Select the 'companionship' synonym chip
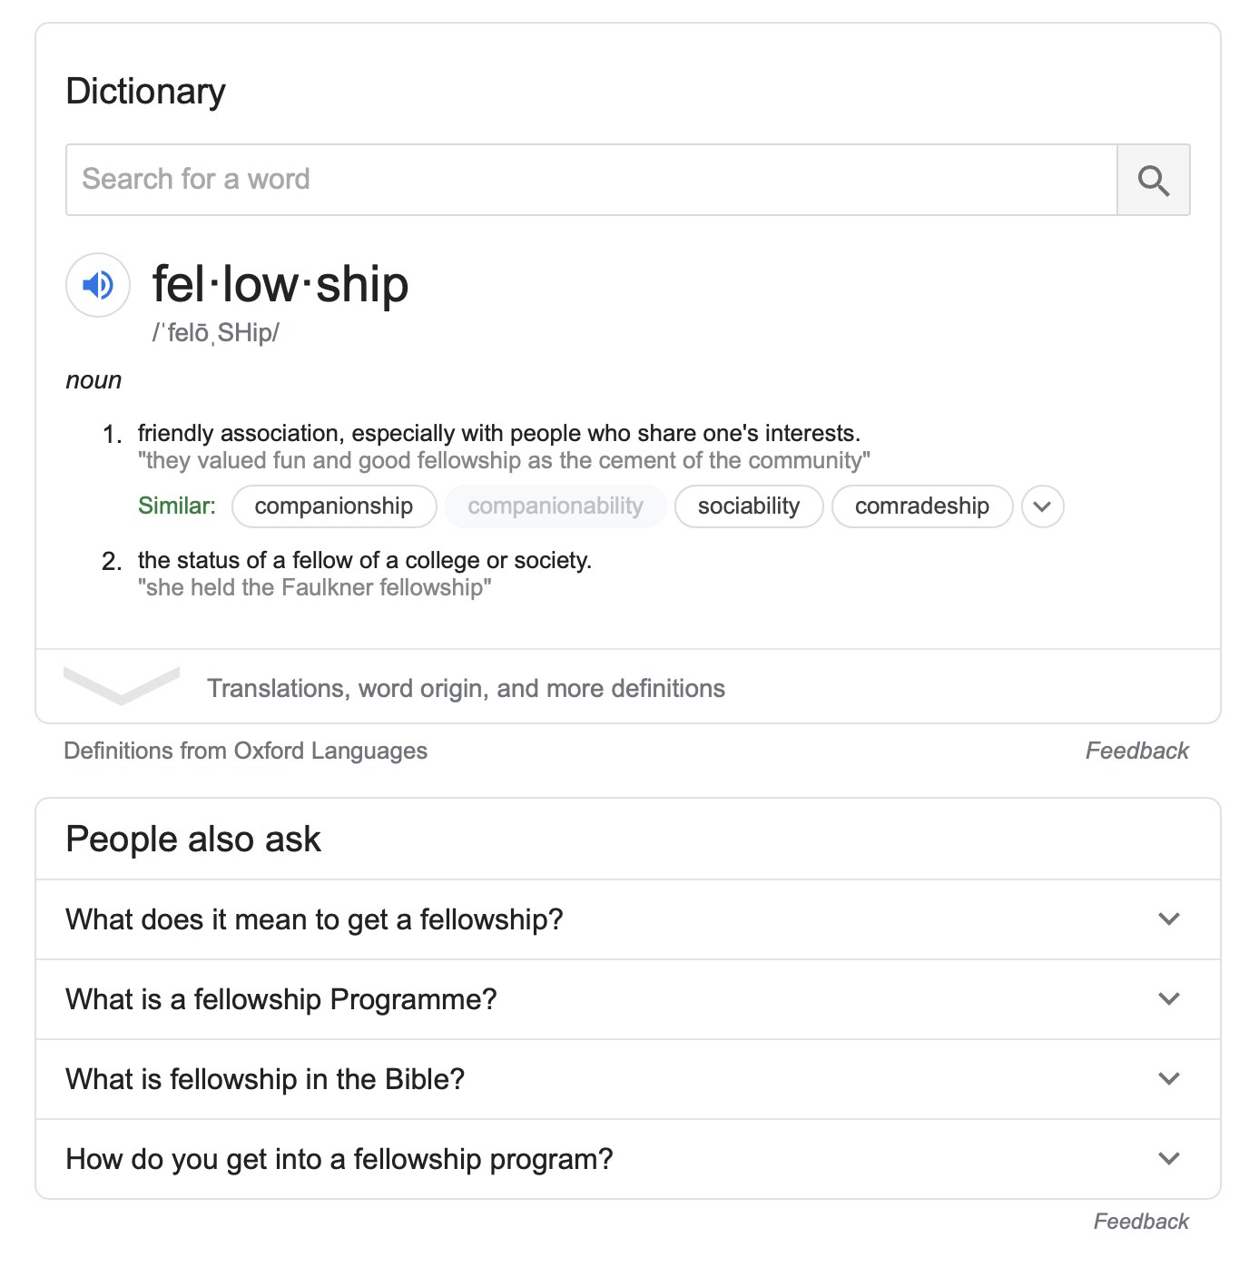The height and width of the screenshot is (1267, 1249). pyautogui.click(x=334, y=506)
